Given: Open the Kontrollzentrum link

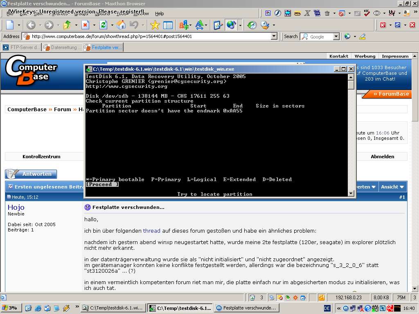Looking at the screenshot, I should click(x=41, y=157).
